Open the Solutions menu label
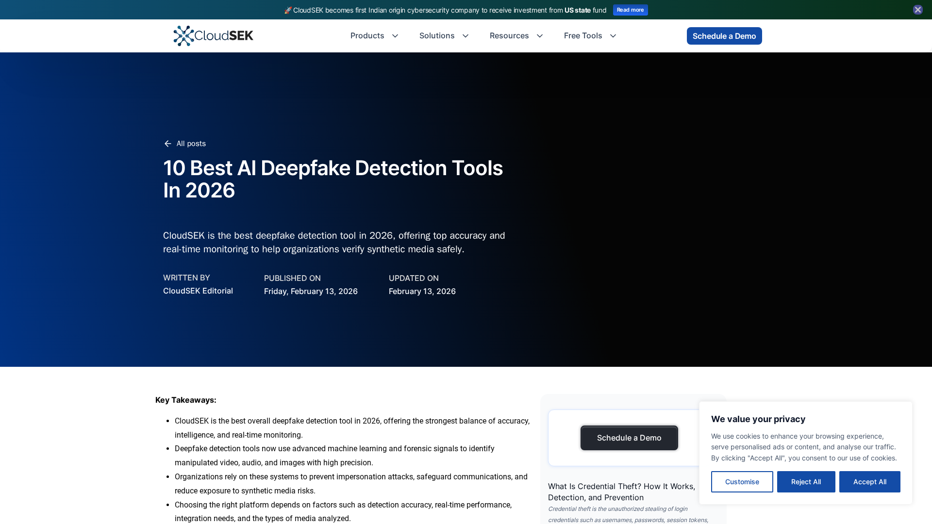 tap(437, 36)
